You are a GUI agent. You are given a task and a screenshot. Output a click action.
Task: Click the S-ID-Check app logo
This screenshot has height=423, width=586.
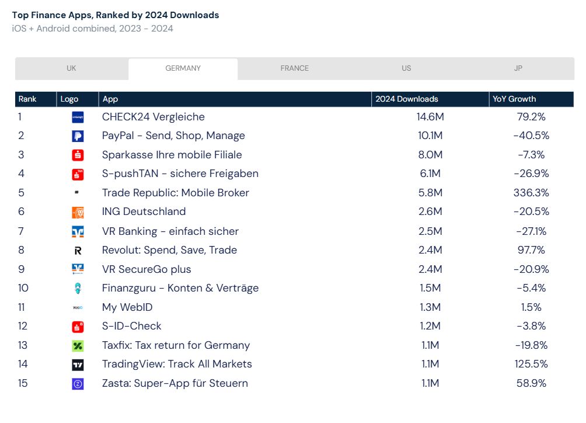78,327
